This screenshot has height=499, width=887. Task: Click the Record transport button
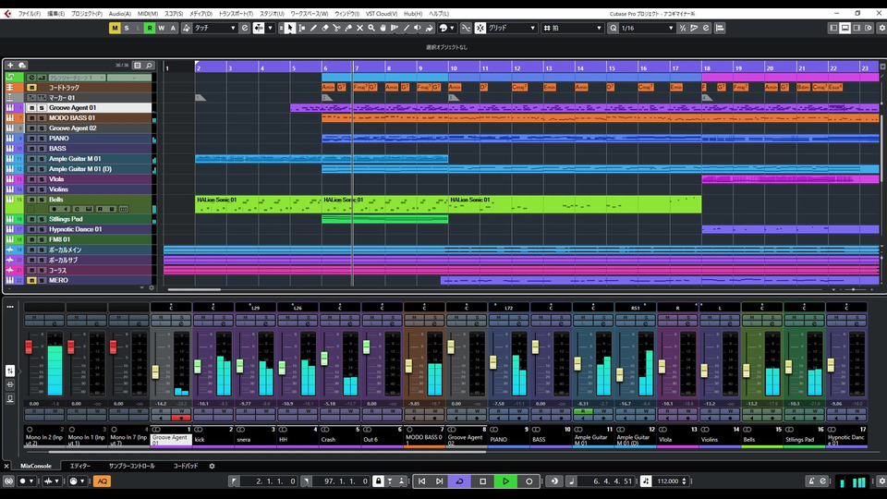(529, 481)
